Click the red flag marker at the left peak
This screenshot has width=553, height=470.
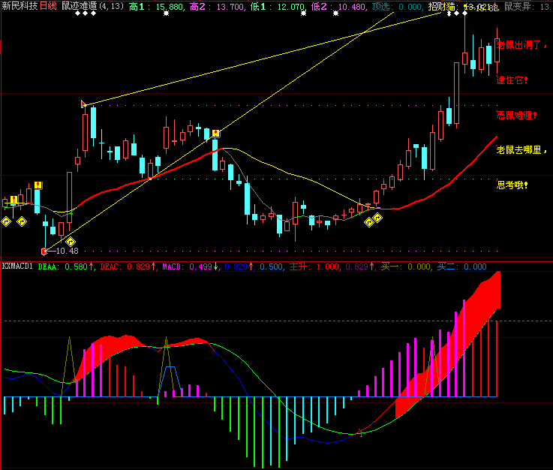click(x=83, y=104)
